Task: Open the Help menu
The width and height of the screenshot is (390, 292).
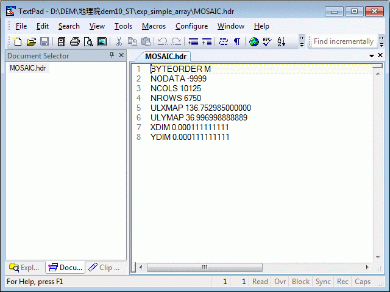Action: (261, 26)
